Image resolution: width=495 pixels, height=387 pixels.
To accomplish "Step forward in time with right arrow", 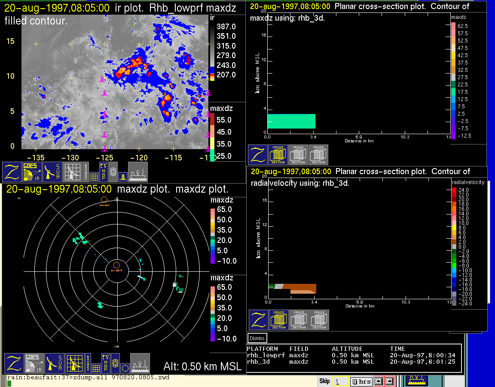I will pos(389,381).
